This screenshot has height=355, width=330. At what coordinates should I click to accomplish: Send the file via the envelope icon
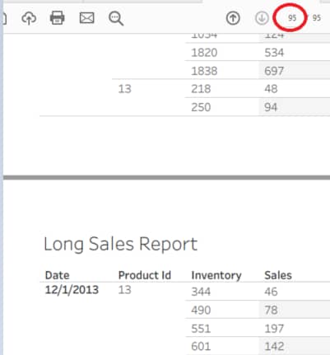click(86, 18)
